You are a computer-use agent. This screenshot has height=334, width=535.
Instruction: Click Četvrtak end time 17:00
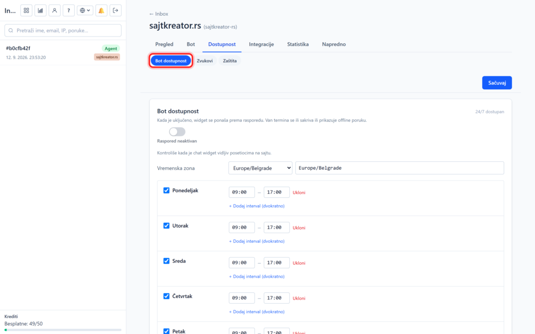(277, 298)
